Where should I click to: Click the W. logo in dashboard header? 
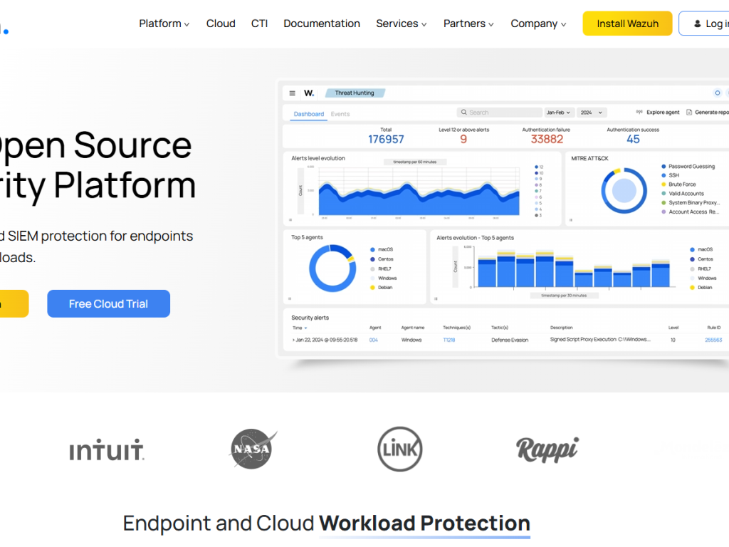coord(309,93)
